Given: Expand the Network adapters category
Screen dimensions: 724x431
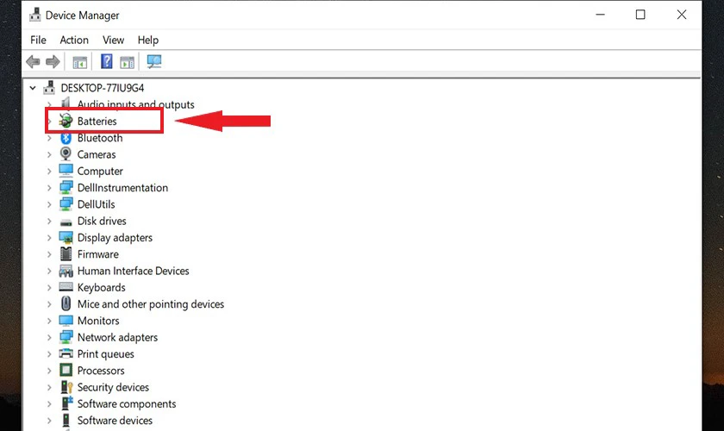Looking at the screenshot, I should tap(49, 337).
